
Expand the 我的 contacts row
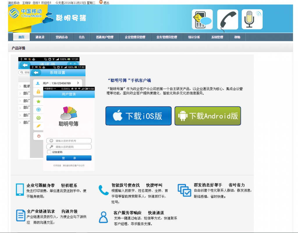pos(24,86)
